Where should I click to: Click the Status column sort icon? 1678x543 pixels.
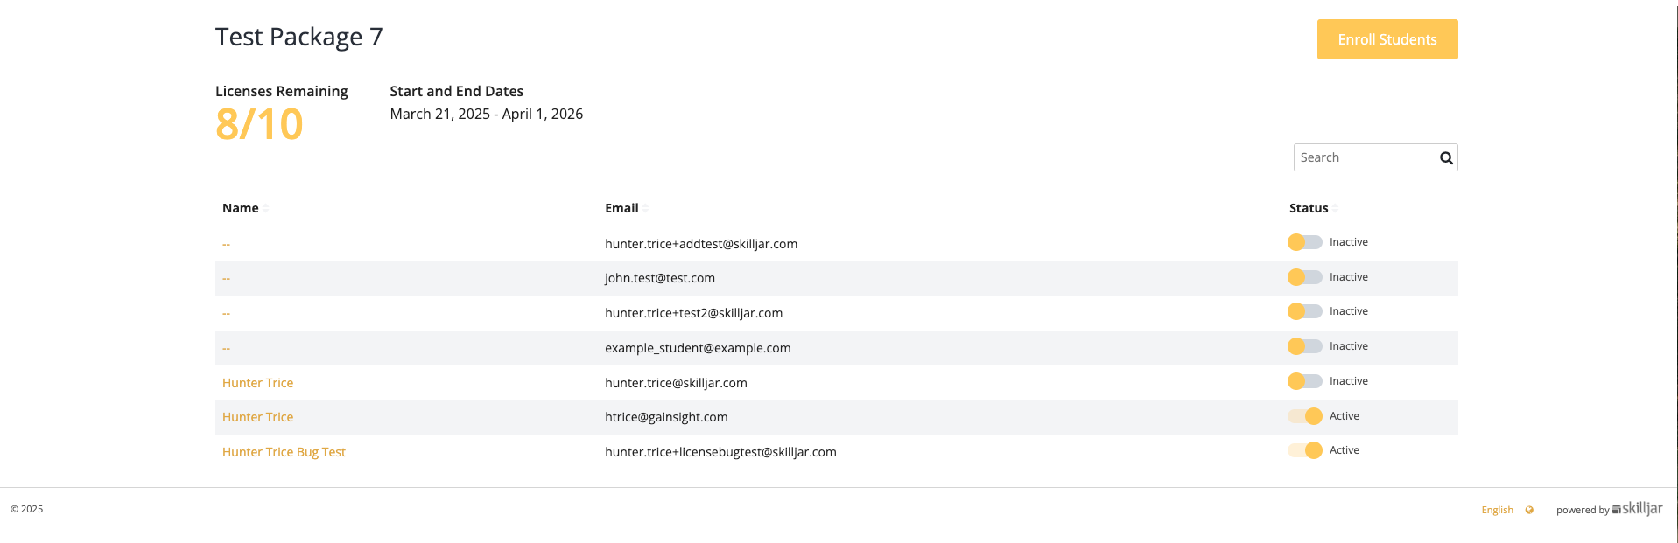click(1336, 208)
